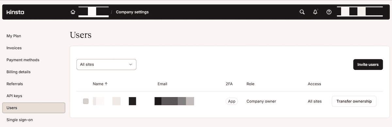Select the Company owner user checkbox
Image resolution: width=392 pixels, height=127 pixels.
pos(86,101)
